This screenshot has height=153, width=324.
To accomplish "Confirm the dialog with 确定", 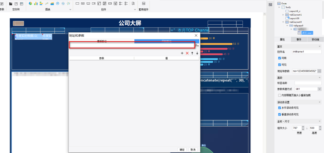I will pyautogui.click(x=182, y=150).
